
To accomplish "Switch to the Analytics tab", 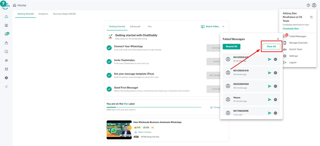I will coord(43,14).
